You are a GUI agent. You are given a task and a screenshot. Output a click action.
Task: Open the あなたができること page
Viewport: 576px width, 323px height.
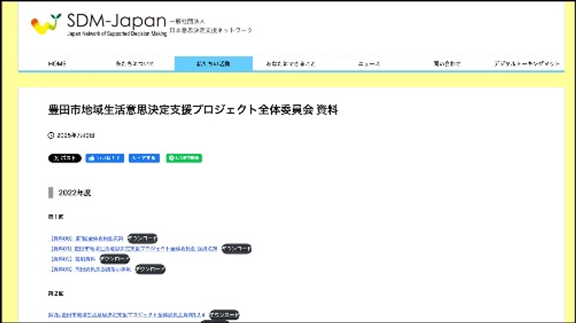point(290,63)
